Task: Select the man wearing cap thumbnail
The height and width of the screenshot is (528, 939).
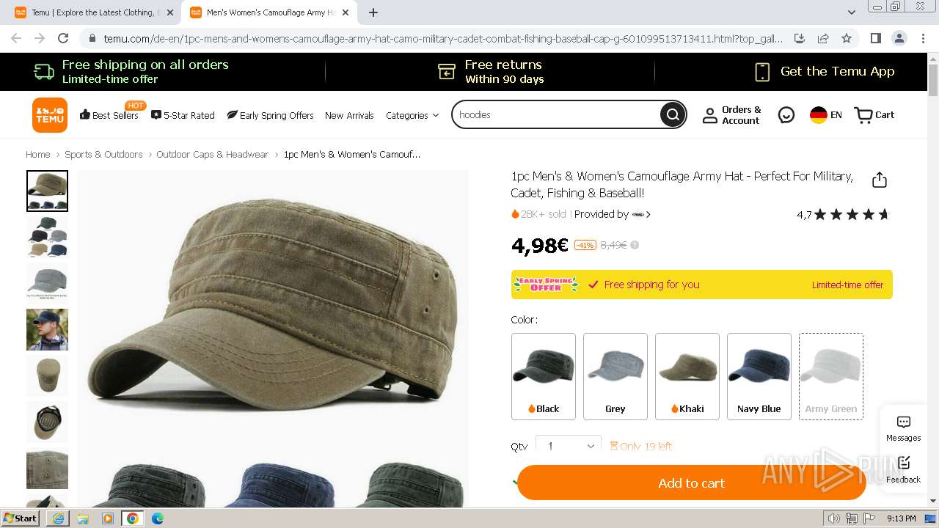Action: [47, 329]
